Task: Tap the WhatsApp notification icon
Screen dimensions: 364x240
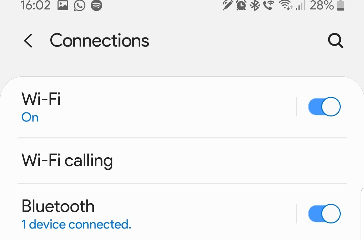Action: (80, 5)
